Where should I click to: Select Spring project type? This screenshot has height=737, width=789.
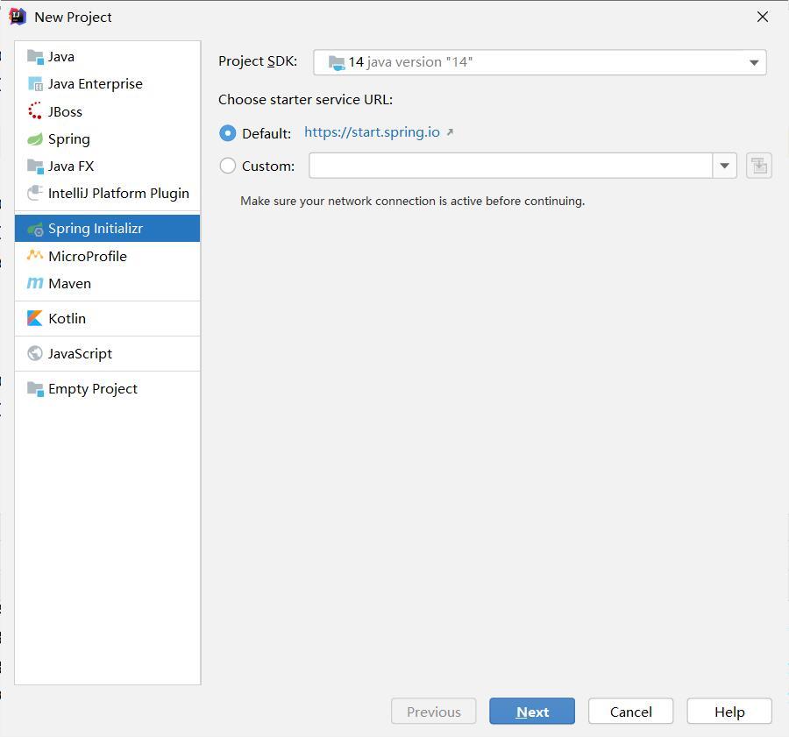[x=107, y=138]
